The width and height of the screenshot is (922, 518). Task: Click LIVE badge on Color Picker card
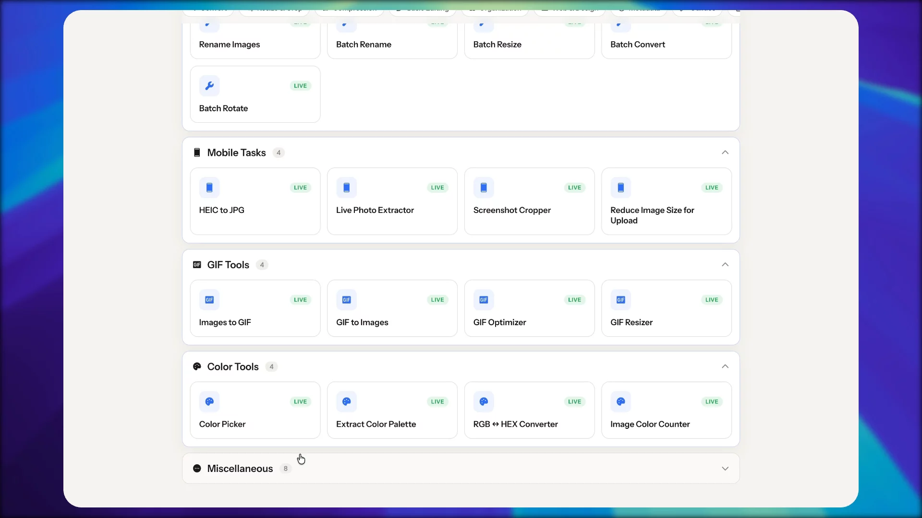[x=300, y=401]
